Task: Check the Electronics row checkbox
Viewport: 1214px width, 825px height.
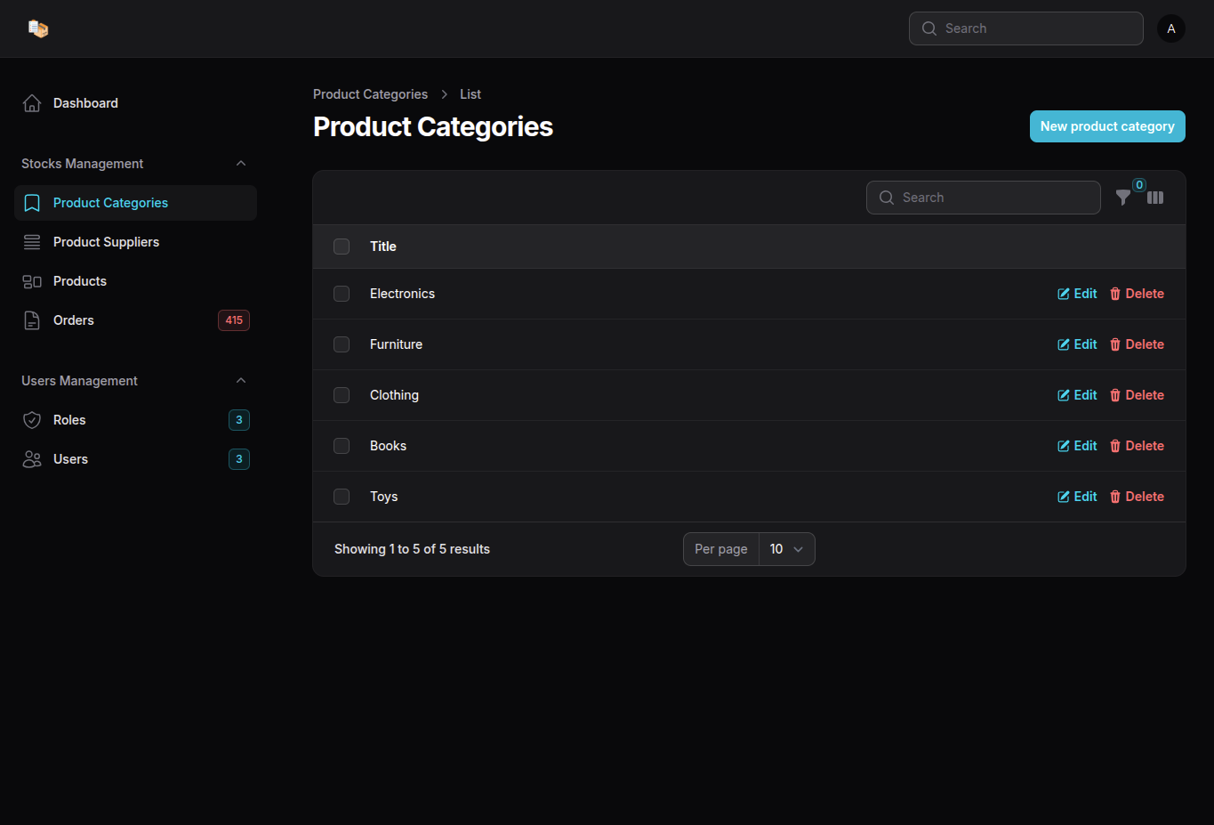Action: 342,294
